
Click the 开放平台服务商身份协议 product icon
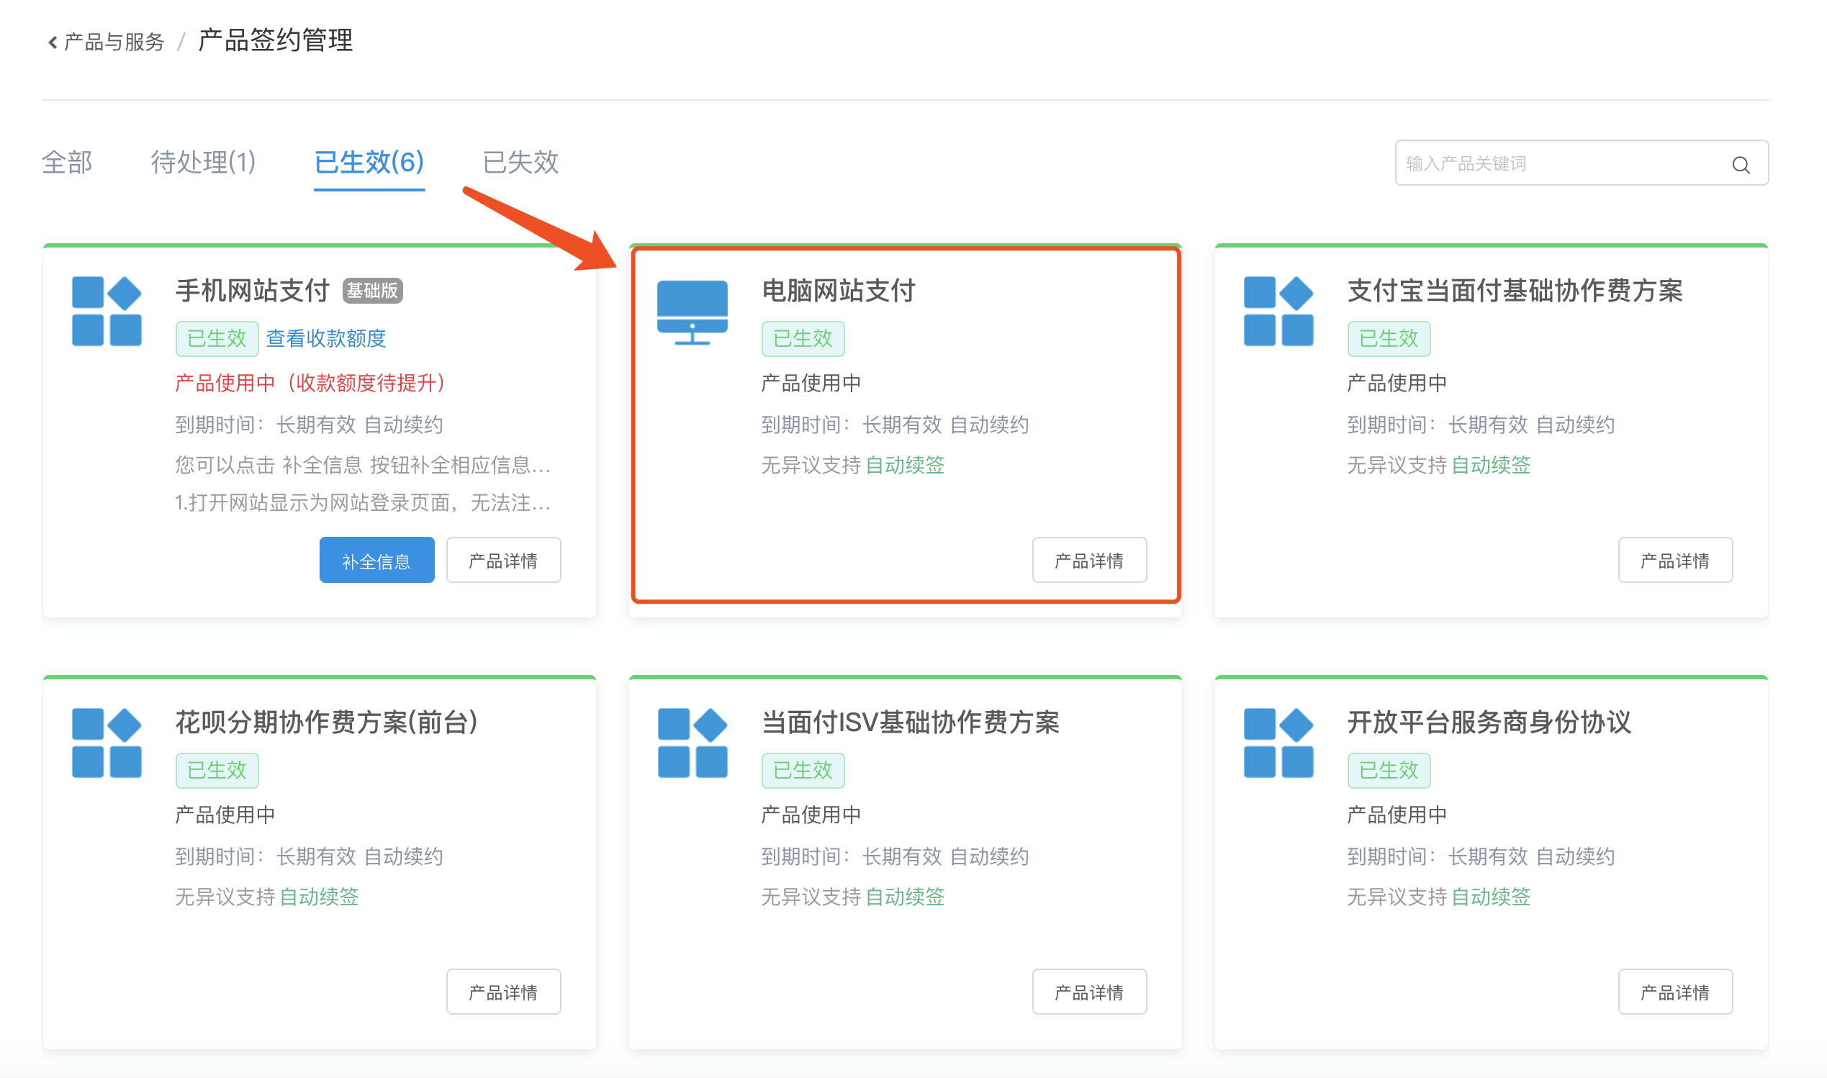click(1278, 743)
